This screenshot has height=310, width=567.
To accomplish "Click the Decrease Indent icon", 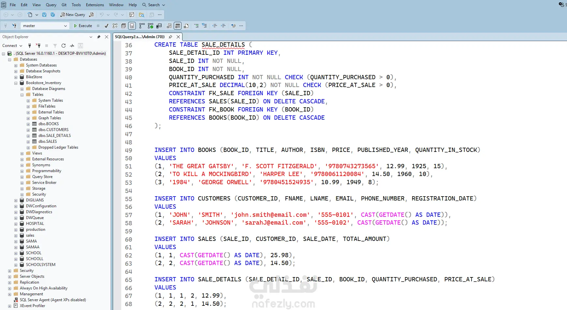I will [215, 26].
